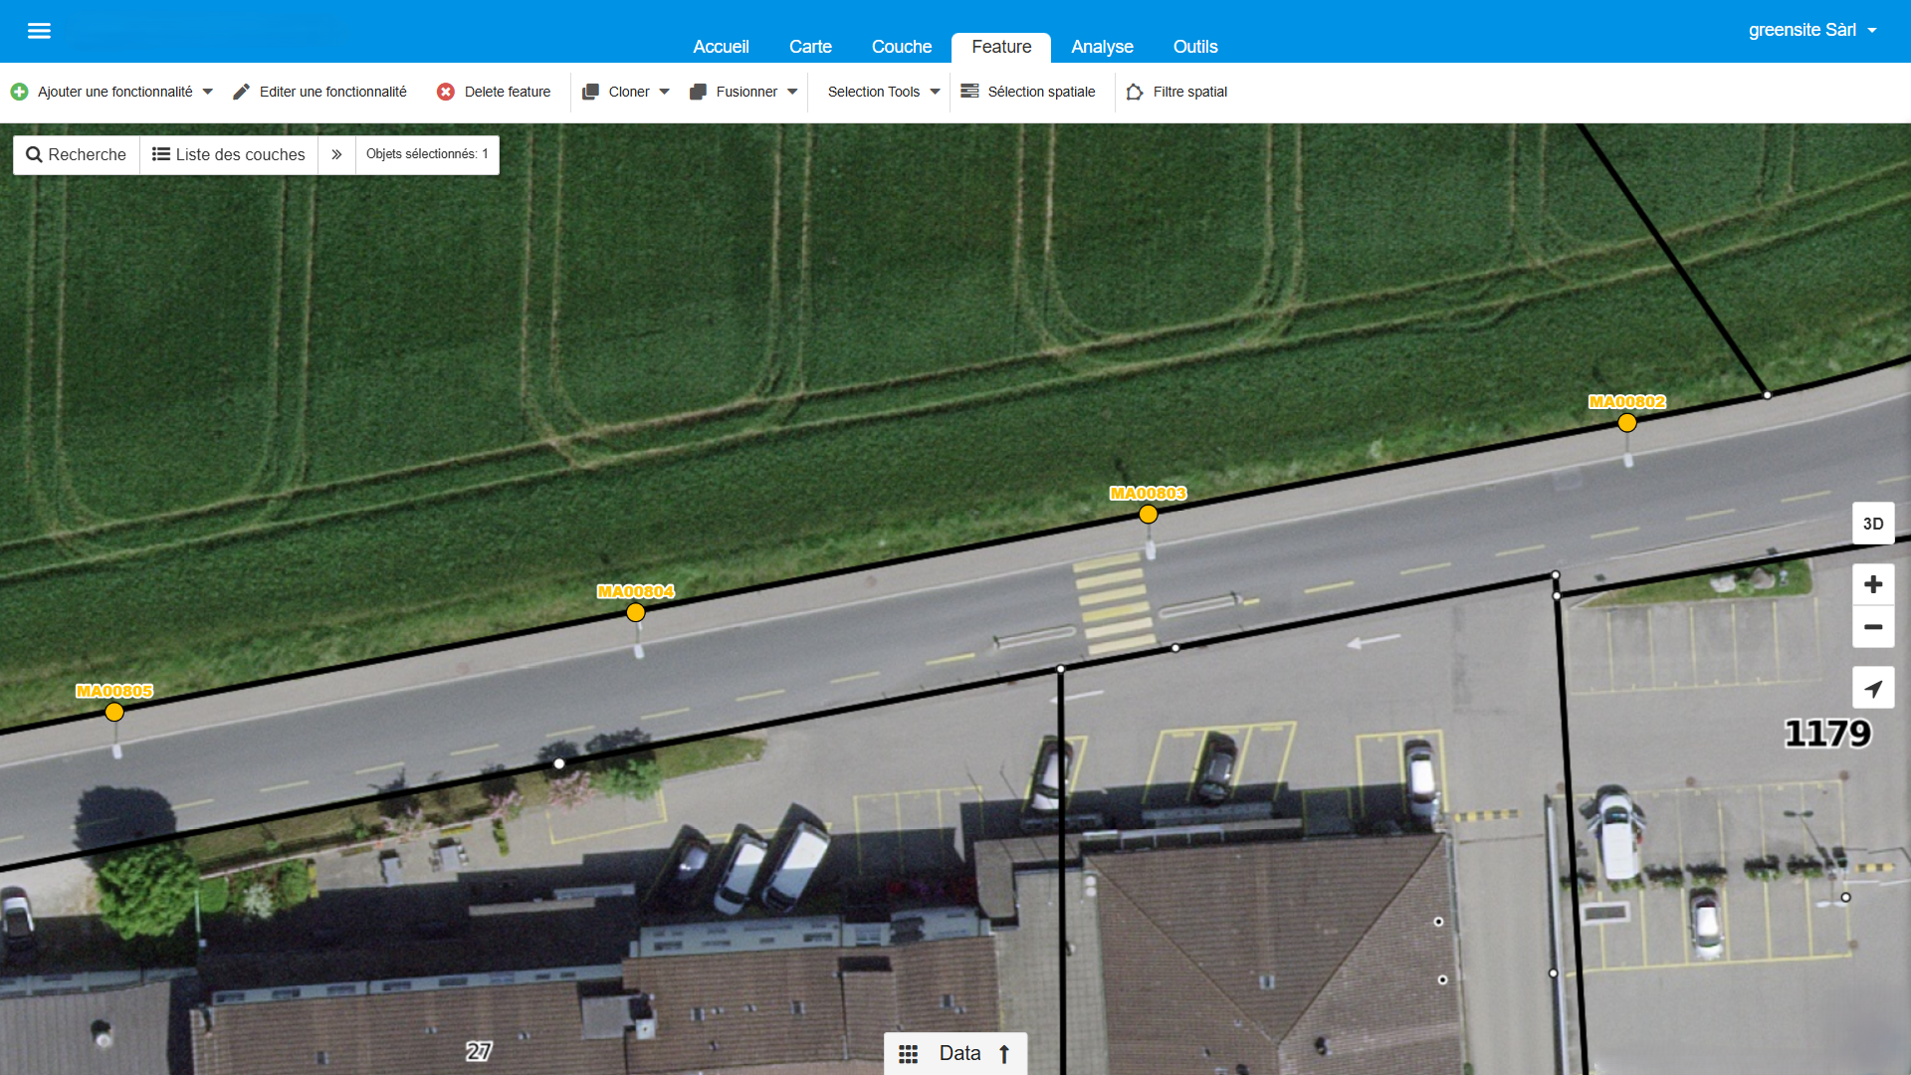The height and width of the screenshot is (1075, 1911).
Task: Toggle the 3D view button
Action: [1872, 524]
